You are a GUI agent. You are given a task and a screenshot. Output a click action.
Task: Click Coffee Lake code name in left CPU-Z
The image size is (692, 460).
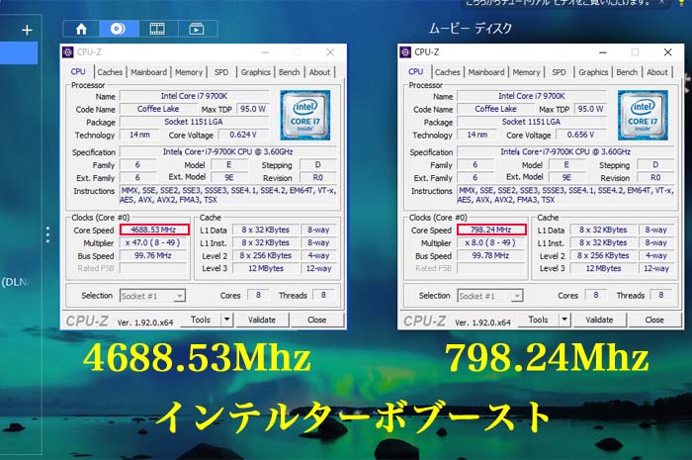pos(158,109)
